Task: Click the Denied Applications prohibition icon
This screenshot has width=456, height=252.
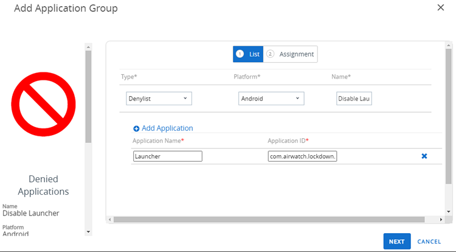Action: click(43, 104)
